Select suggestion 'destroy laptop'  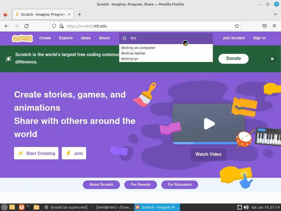166,53
